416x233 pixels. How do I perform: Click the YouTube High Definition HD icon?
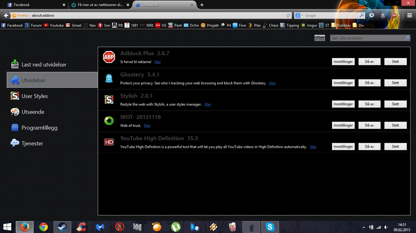pos(109,142)
